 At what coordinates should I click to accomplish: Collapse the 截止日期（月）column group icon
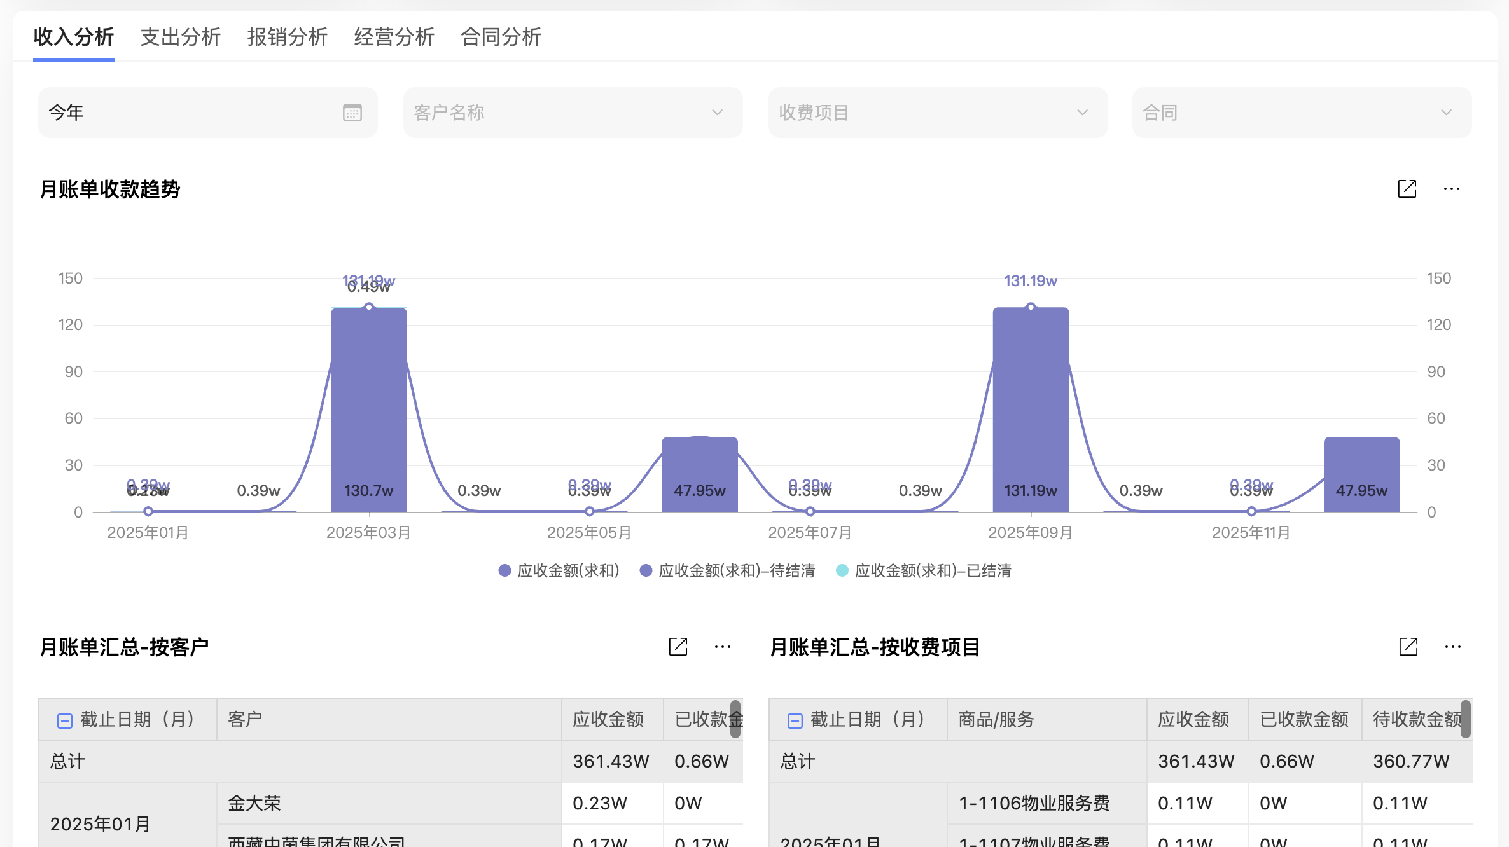tap(64, 719)
